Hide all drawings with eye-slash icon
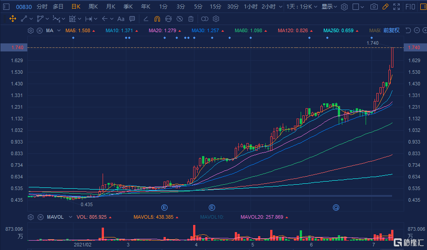The image size is (427, 250). tap(180, 19)
